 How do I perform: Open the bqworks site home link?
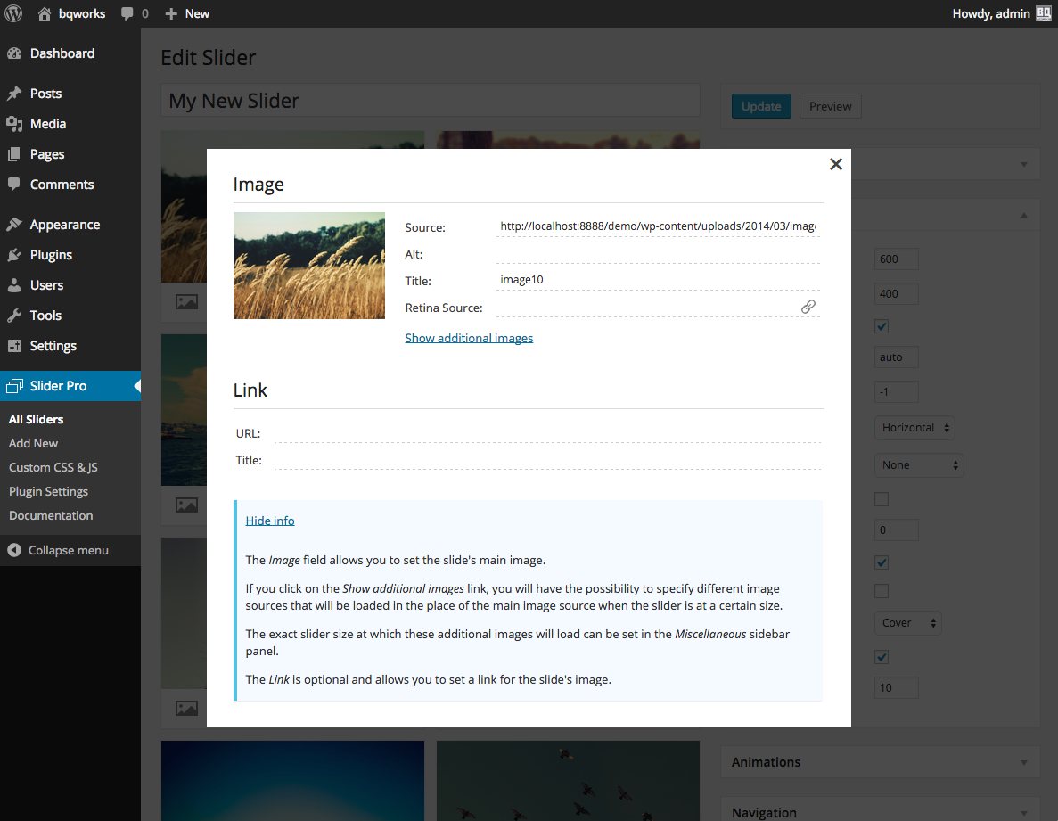71,13
